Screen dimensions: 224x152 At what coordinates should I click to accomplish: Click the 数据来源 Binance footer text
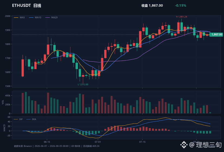coord(23,146)
